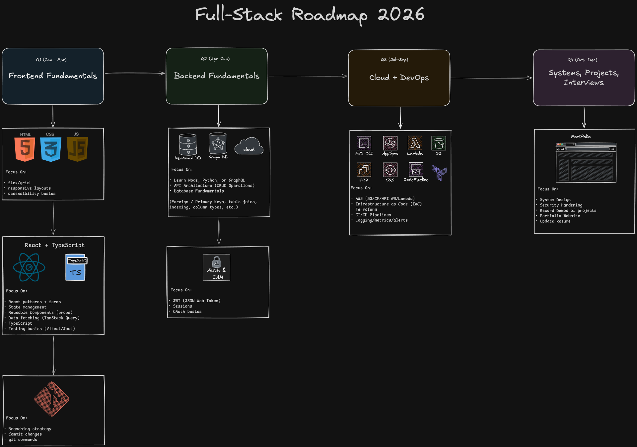Click the TypeScript TS file icon
637x447 pixels.
tap(76, 267)
